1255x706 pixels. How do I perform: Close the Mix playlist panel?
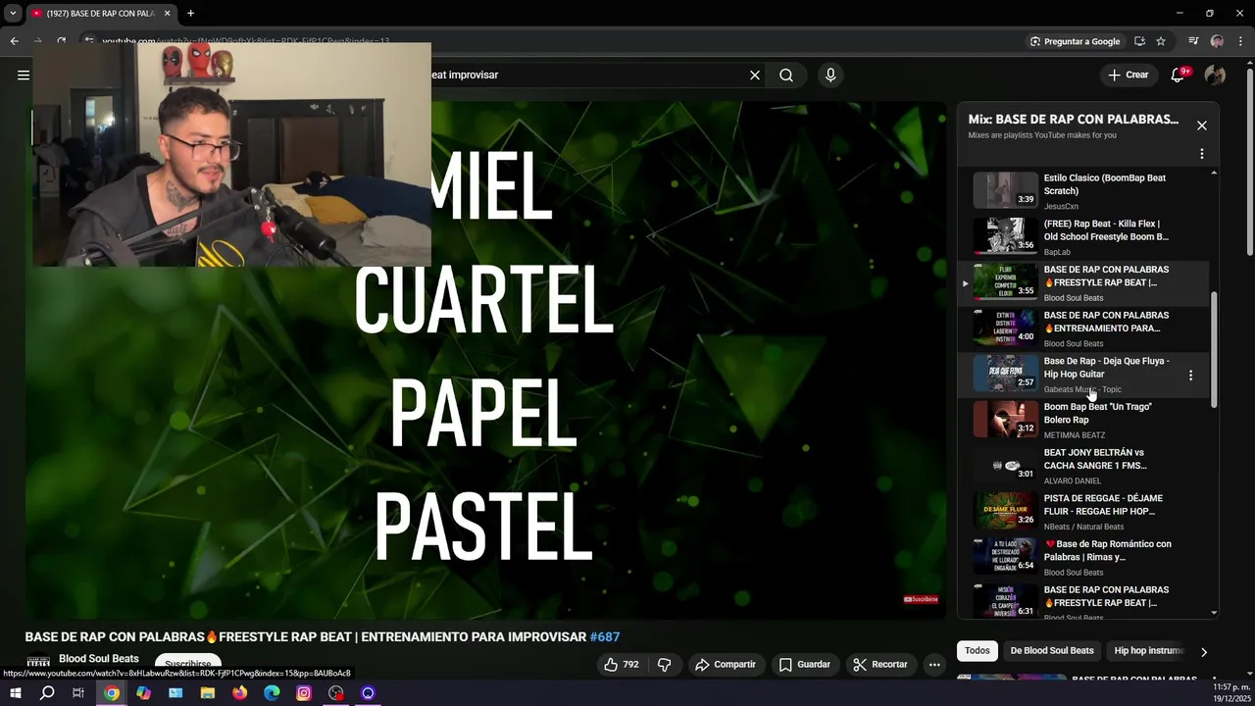1202,126
